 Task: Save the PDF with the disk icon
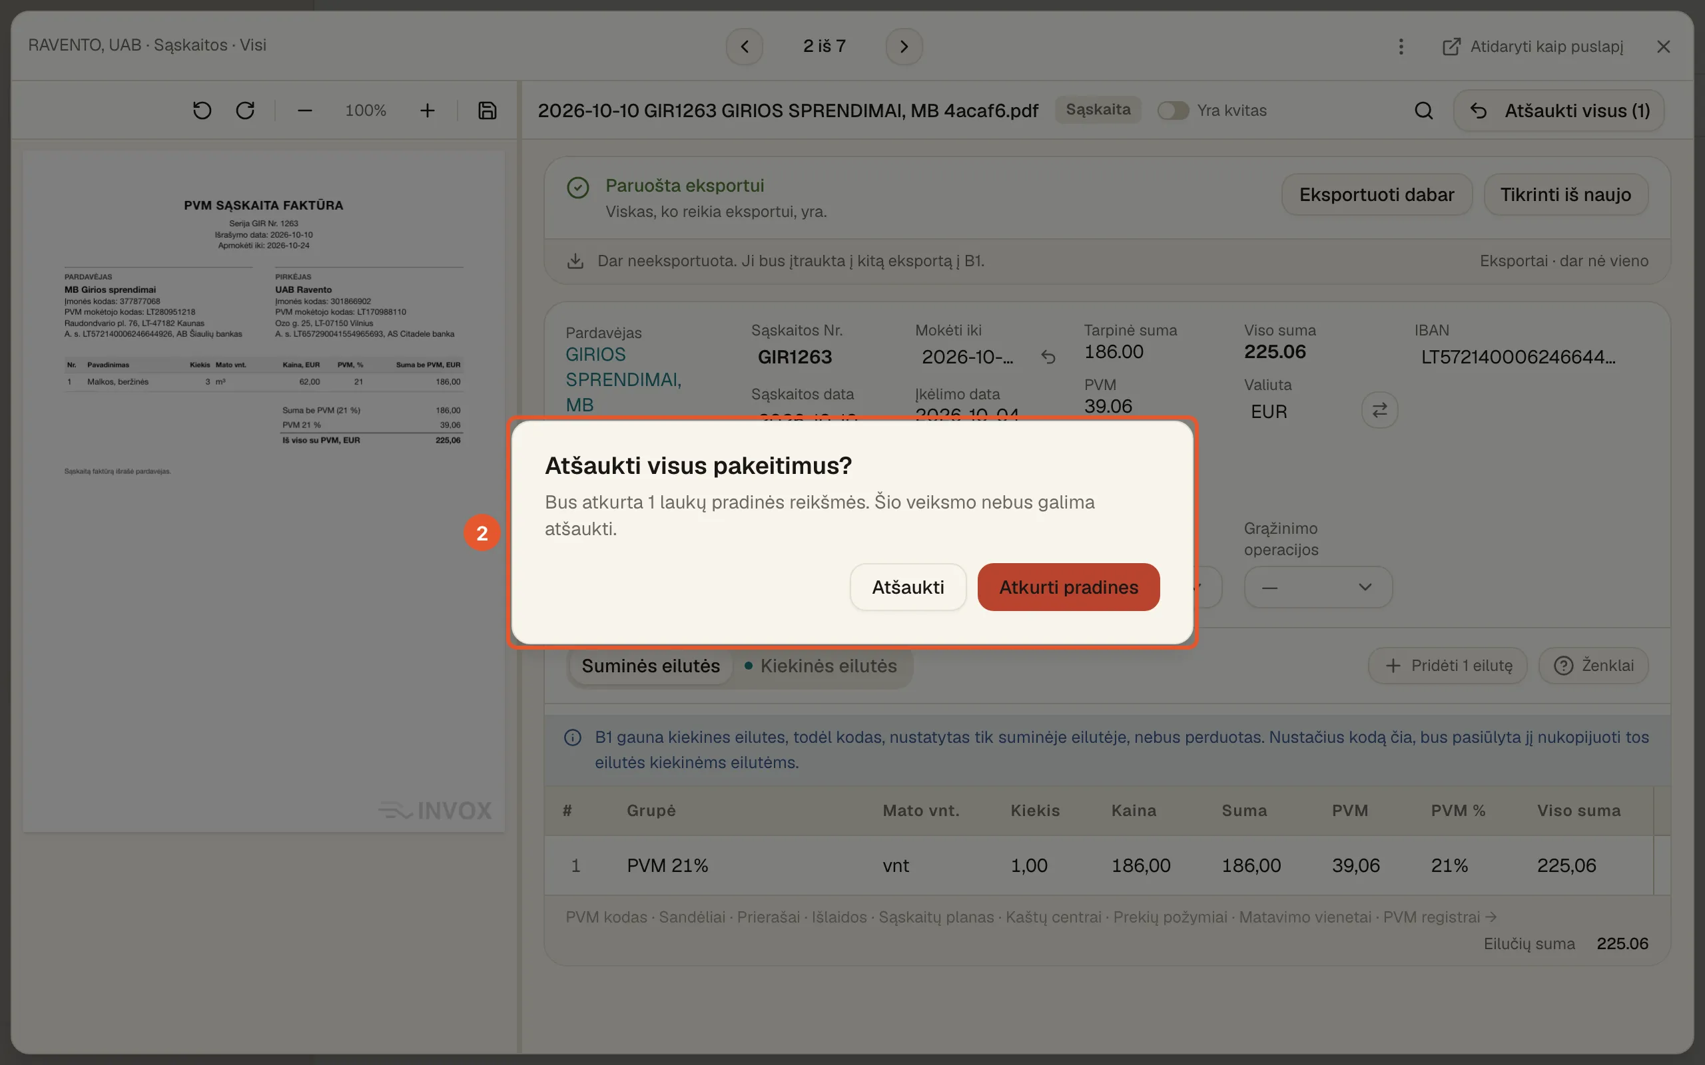pyautogui.click(x=487, y=110)
